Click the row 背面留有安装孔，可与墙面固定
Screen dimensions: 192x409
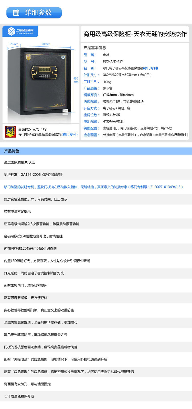[x=96, y=384]
